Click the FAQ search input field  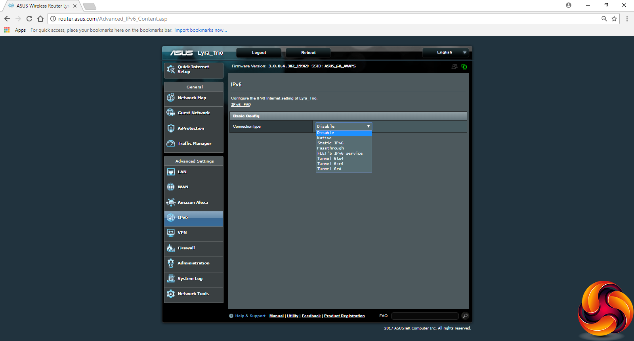pyautogui.click(x=425, y=316)
